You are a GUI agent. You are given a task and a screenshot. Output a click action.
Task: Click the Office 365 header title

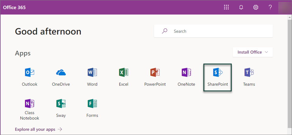coord(14,7)
